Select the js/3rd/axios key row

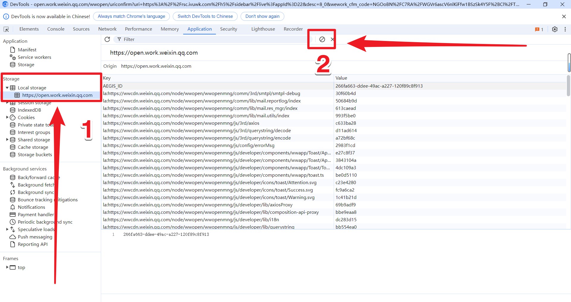(334, 123)
